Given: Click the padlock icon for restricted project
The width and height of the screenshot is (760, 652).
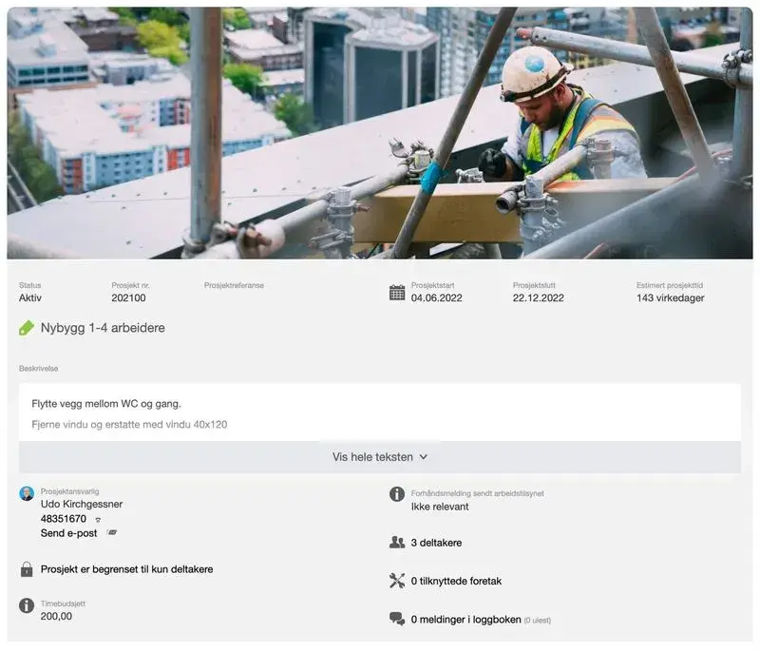Looking at the screenshot, I should tap(27, 568).
